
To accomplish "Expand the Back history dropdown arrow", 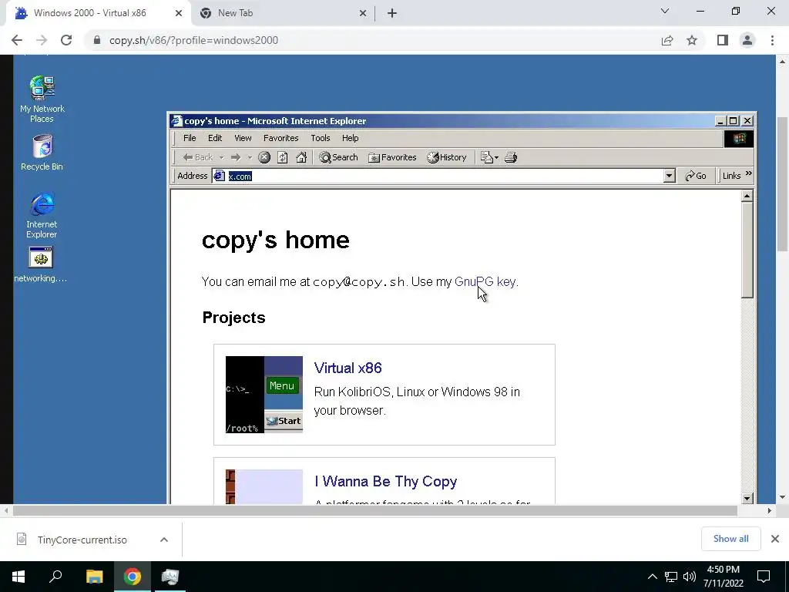I will point(221,157).
